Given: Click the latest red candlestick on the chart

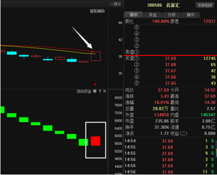Looking at the screenshot, I should 96,56.
